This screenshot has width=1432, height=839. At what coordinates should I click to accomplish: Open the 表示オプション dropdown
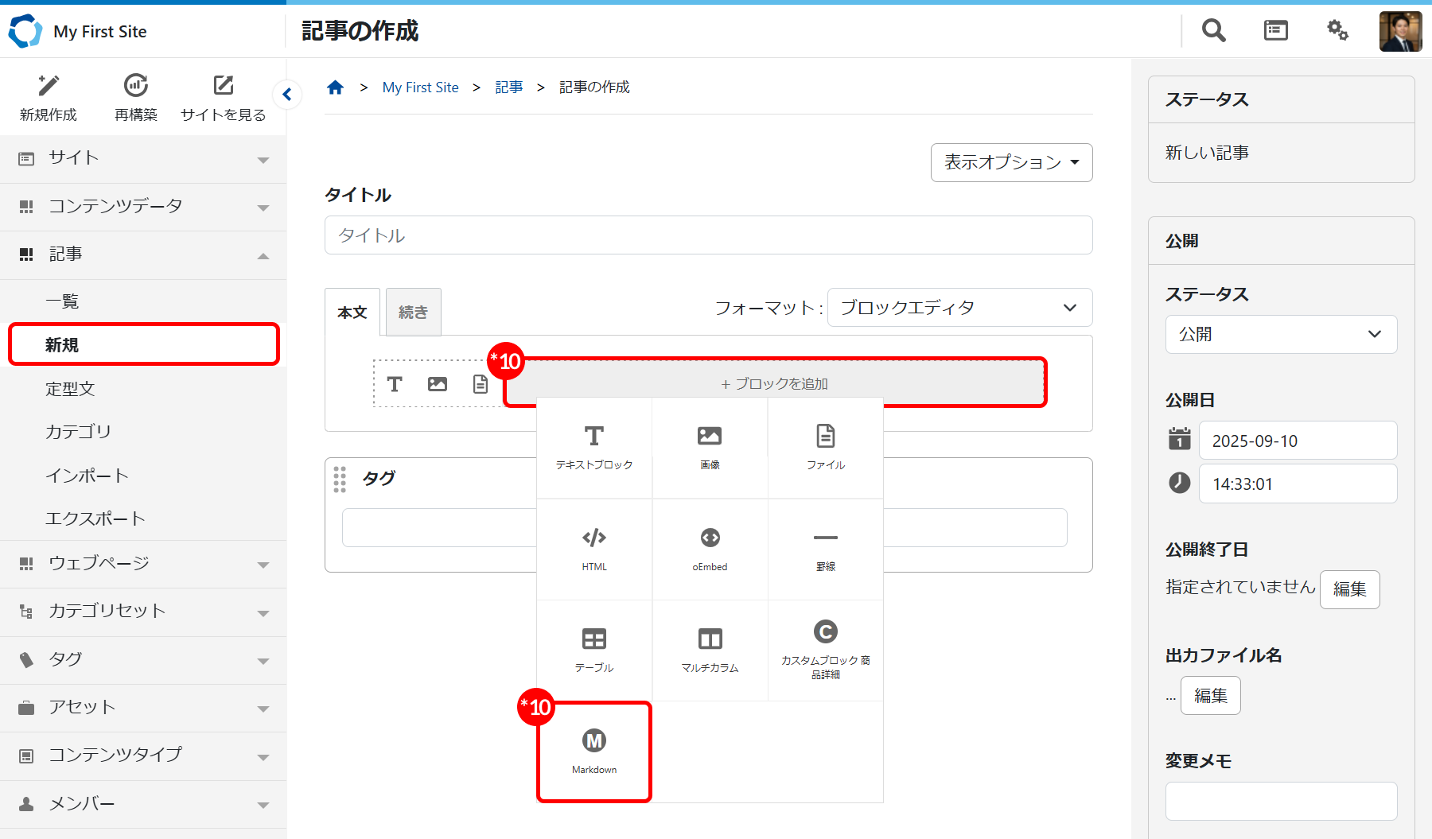[1011, 162]
